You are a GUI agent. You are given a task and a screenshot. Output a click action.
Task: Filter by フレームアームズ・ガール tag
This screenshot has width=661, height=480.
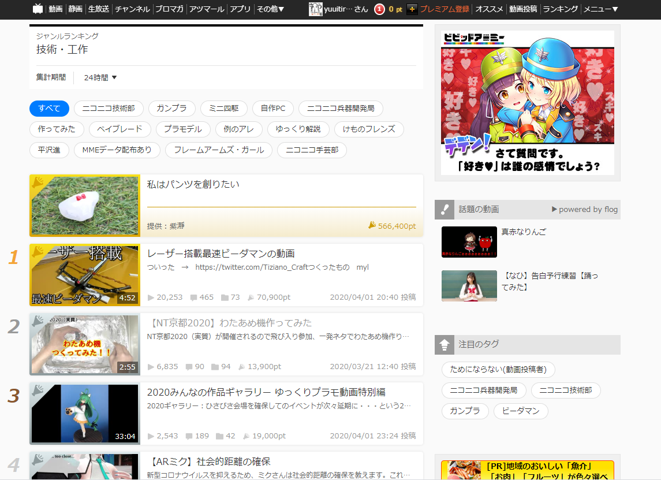(219, 150)
